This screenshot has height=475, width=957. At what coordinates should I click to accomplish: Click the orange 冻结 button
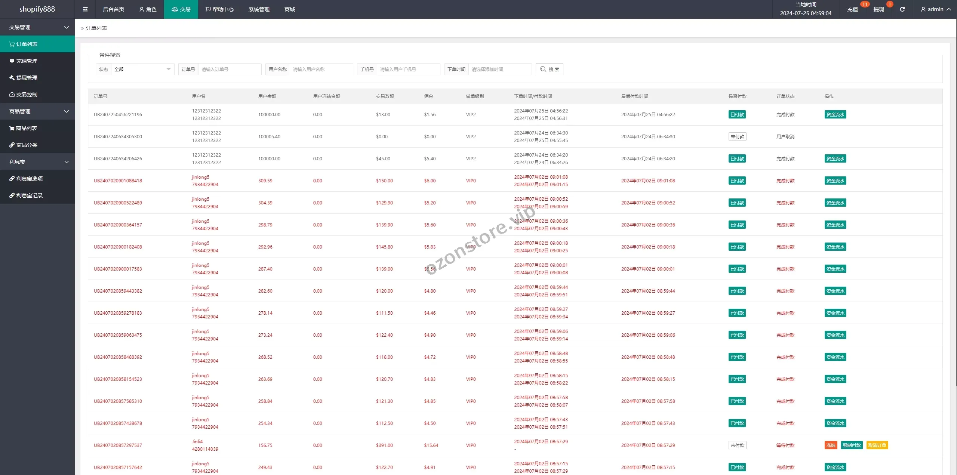tap(831, 445)
